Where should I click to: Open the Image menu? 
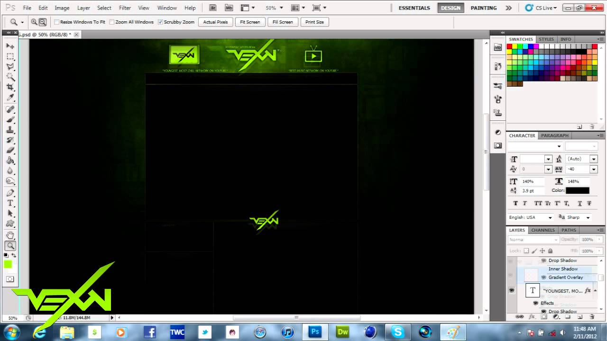click(x=62, y=8)
